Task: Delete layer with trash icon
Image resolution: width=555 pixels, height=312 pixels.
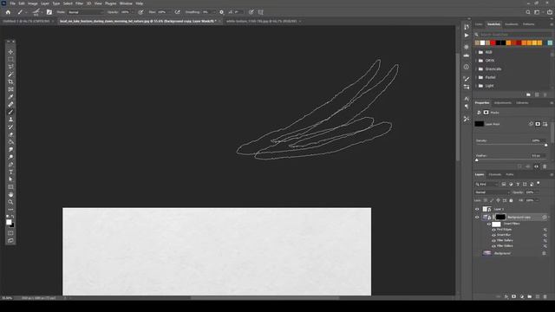Action: [x=545, y=296]
